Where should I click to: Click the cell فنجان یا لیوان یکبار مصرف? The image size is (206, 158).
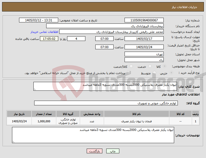[137, 121]
